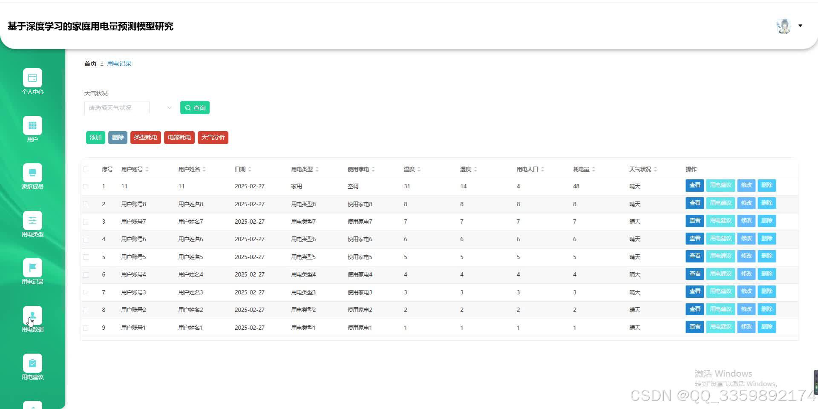Open 用电建议 clipboard icon
Viewport: 818px width, 409px height.
point(32,363)
